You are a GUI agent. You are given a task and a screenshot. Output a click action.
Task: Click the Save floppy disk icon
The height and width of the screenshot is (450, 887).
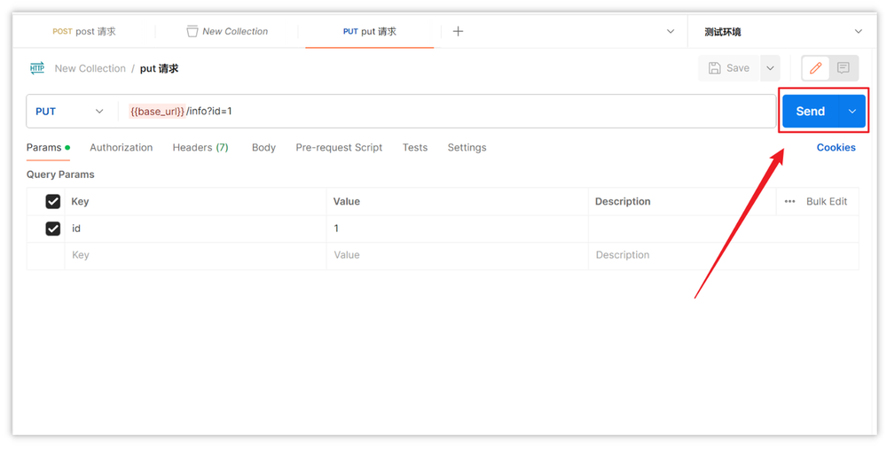[x=715, y=68]
